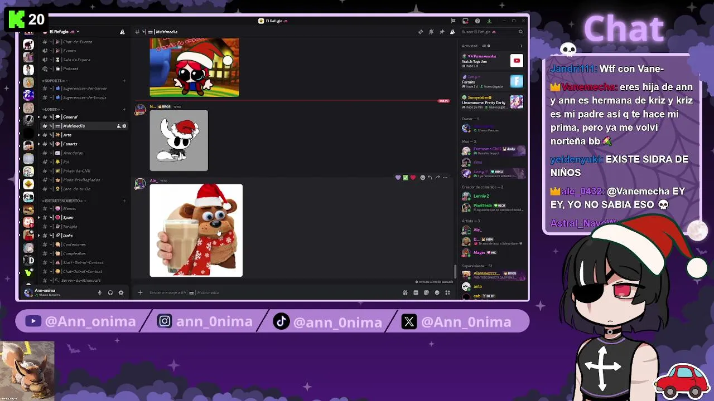Open the sticker picker in message bar
Image resolution: width=714 pixels, height=401 pixels.
click(426, 292)
